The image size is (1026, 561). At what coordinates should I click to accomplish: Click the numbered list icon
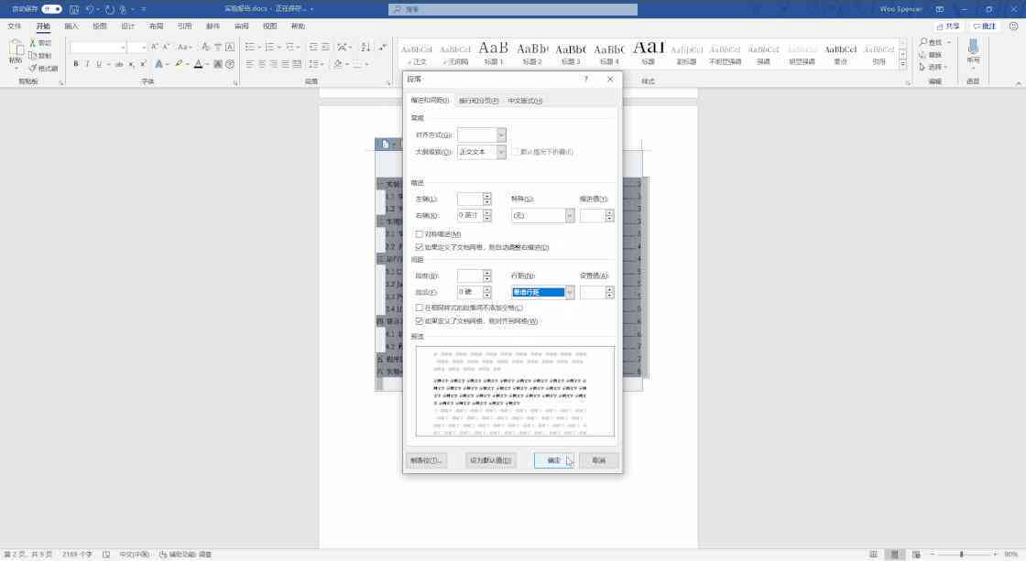point(269,47)
